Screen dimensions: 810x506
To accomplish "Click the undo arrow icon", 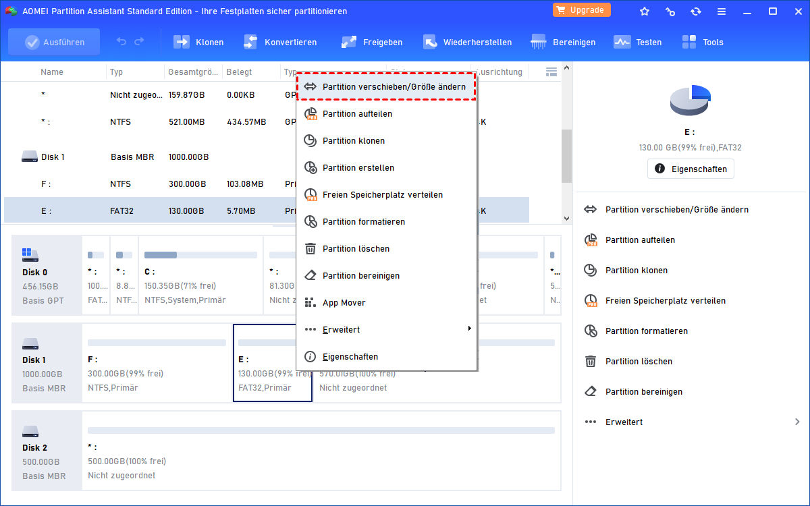I will (122, 42).
